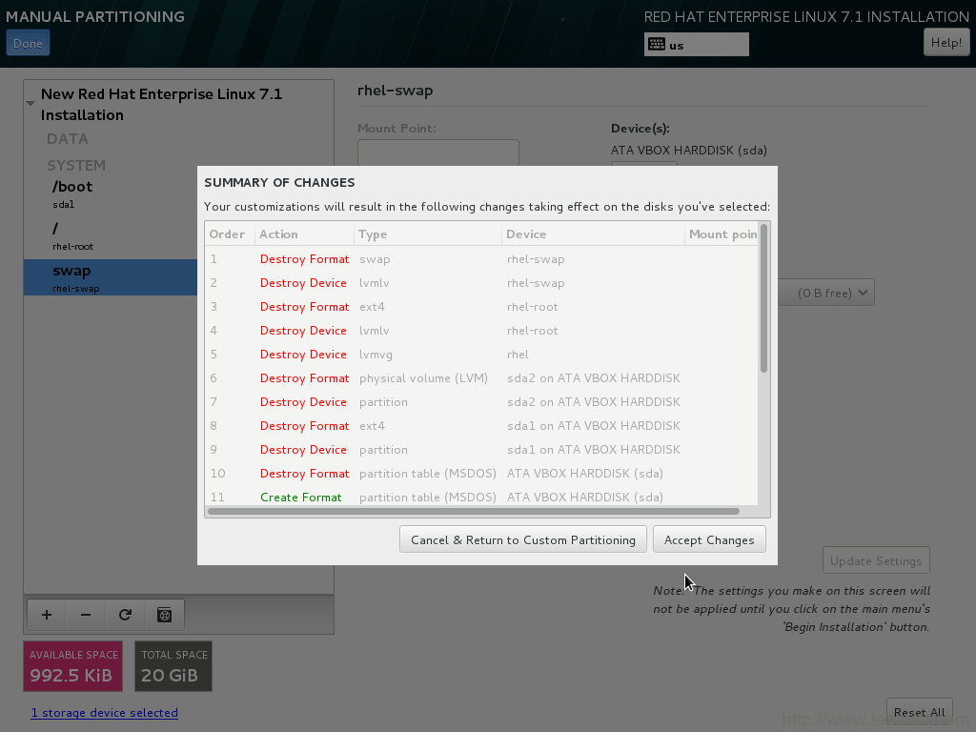Screen dimensions: 976x732
Task: Select row 7 Destroy Device partition sda2
Action: (481, 402)
